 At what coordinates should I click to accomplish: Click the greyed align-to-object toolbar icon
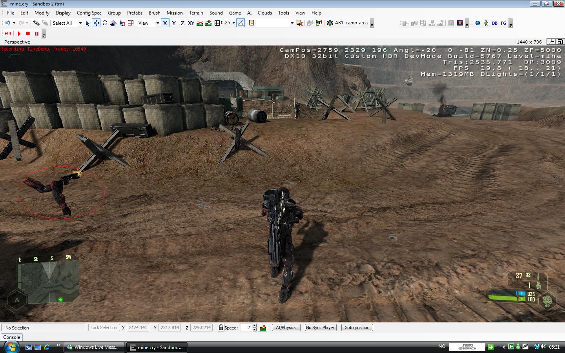pos(406,23)
